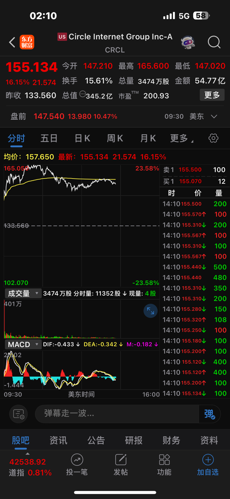Tap the 最低 147.020 value

point(210,66)
